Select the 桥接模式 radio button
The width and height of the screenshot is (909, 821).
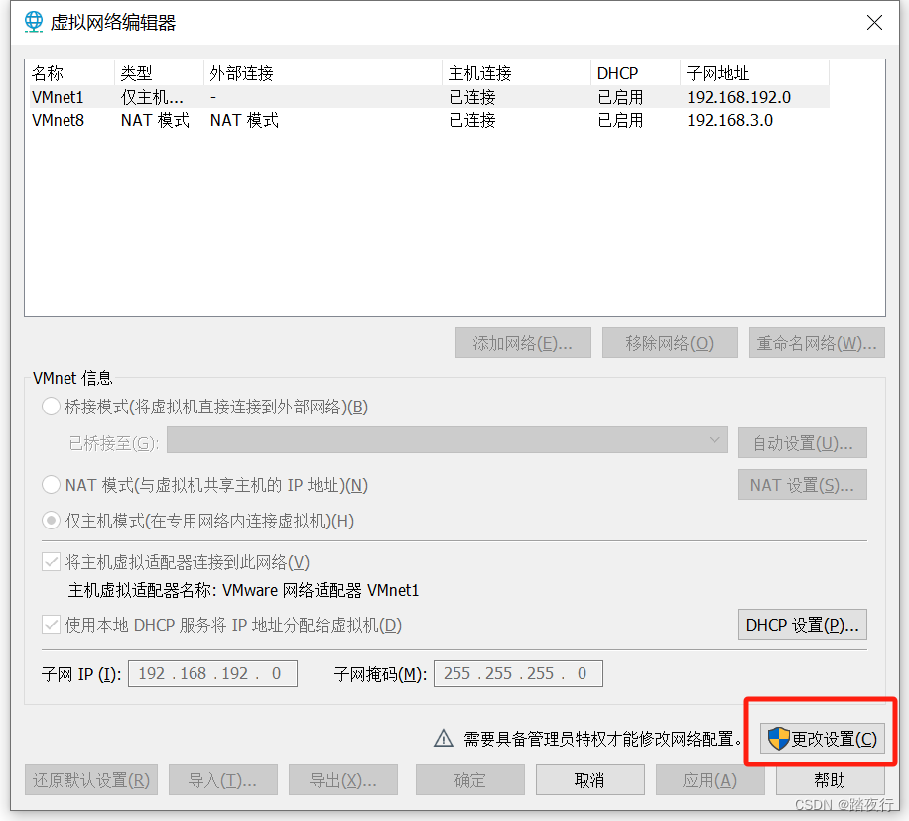(x=51, y=407)
